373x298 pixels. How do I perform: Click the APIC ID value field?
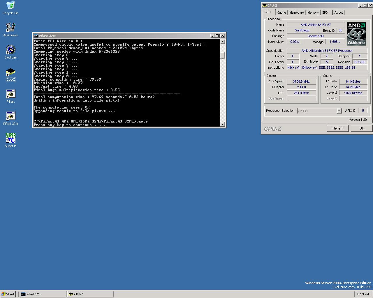pos(363,111)
